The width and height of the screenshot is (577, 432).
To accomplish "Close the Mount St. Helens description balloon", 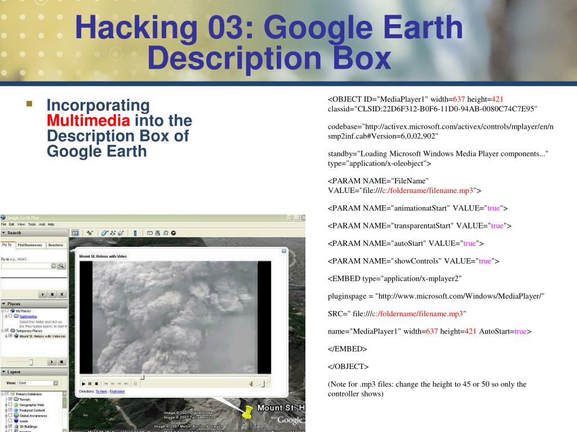I will coord(284,251).
